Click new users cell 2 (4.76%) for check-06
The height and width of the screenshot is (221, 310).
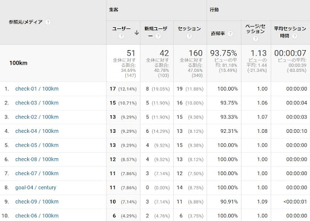[x=158, y=216]
